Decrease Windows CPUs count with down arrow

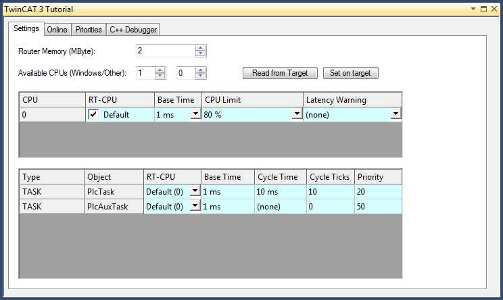click(x=160, y=76)
